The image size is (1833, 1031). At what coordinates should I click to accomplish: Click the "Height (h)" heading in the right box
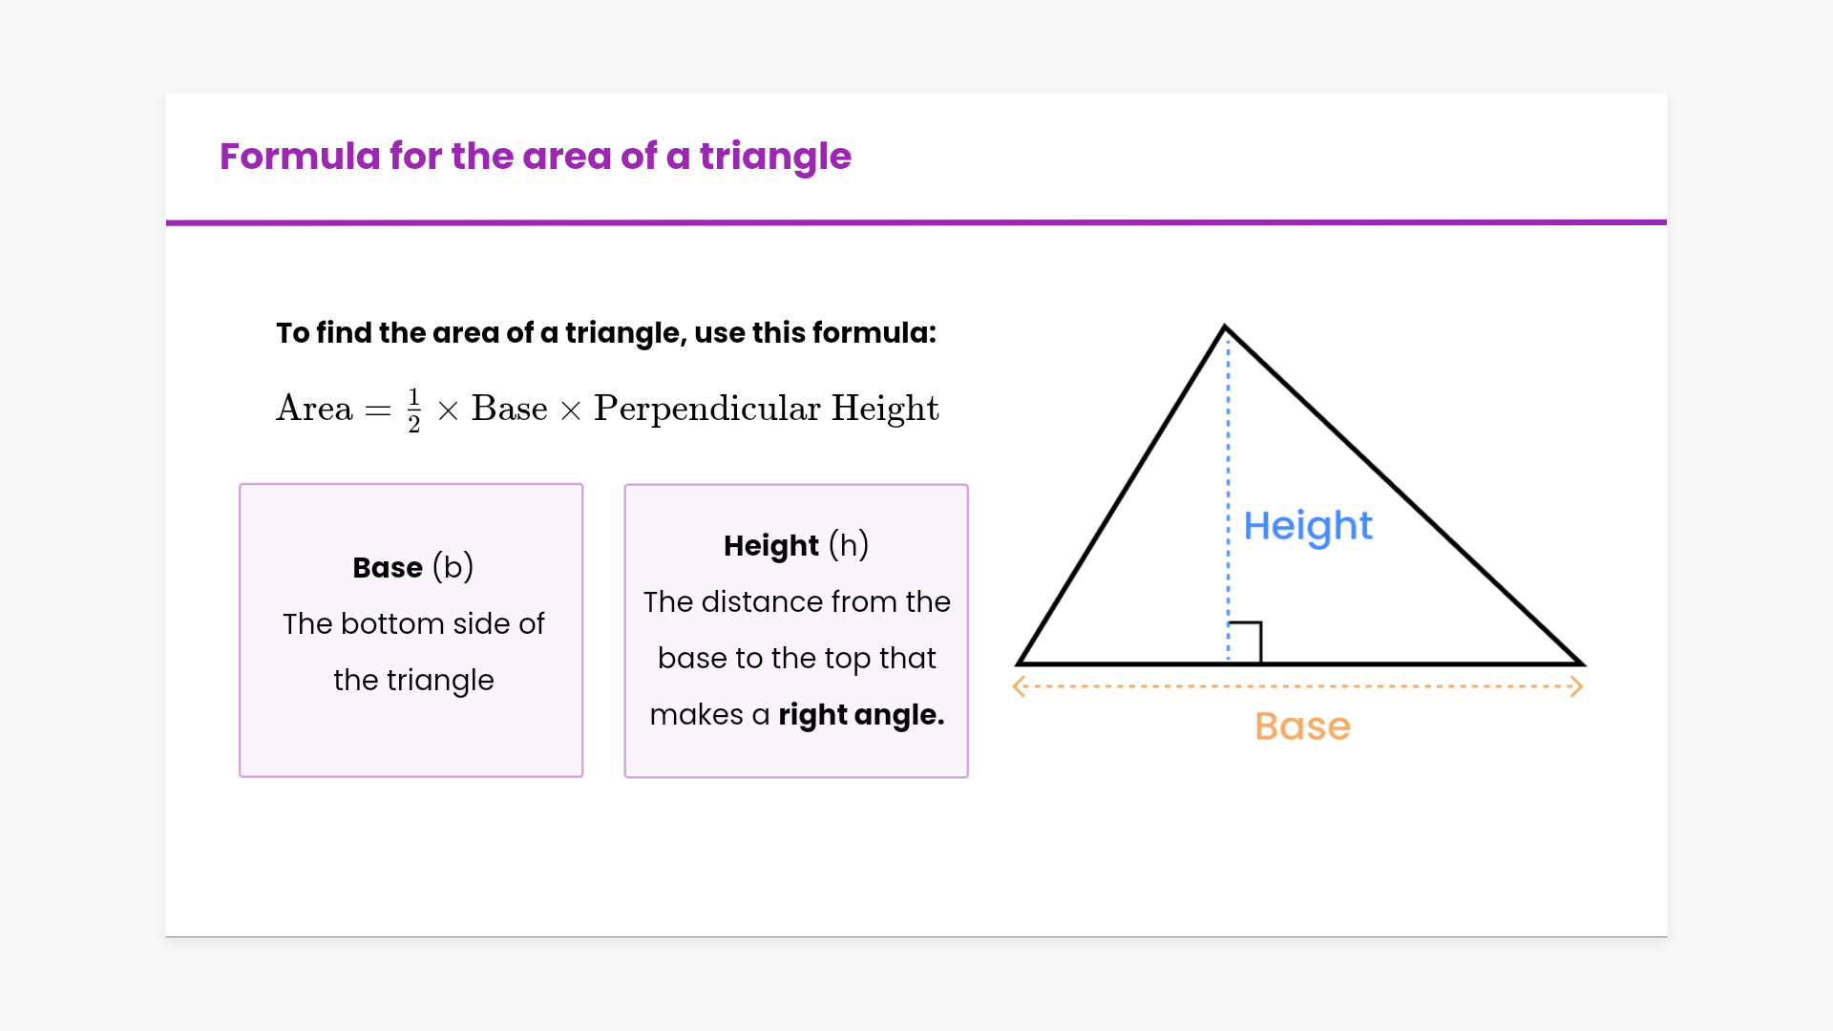tap(796, 545)
